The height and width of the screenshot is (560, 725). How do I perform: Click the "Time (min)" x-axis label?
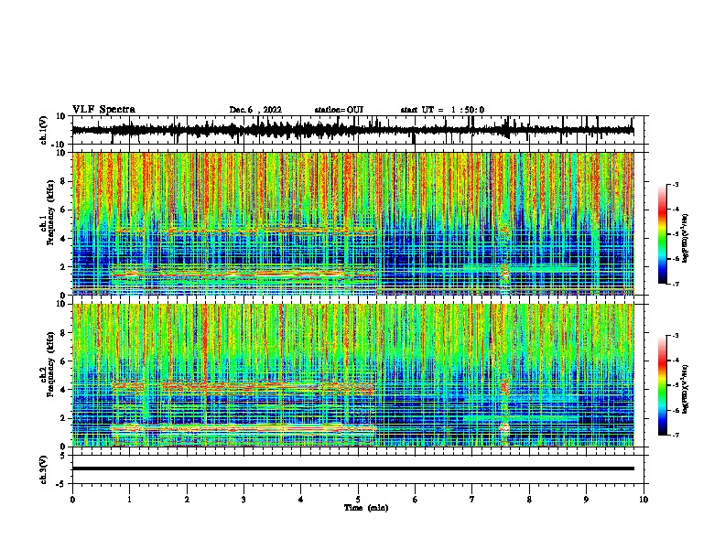pyautogui.click(x=366, y=508)
